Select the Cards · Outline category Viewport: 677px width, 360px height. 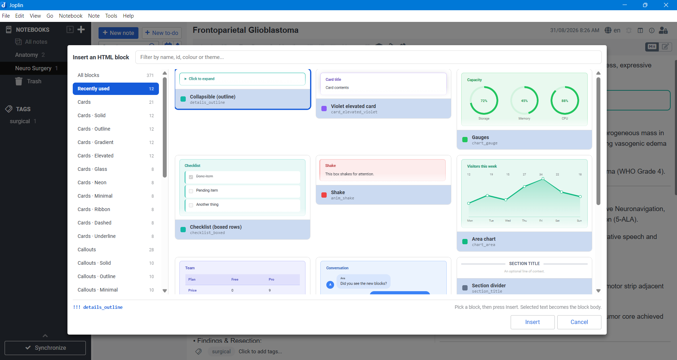pyautogui.click(x=116, y=129)
